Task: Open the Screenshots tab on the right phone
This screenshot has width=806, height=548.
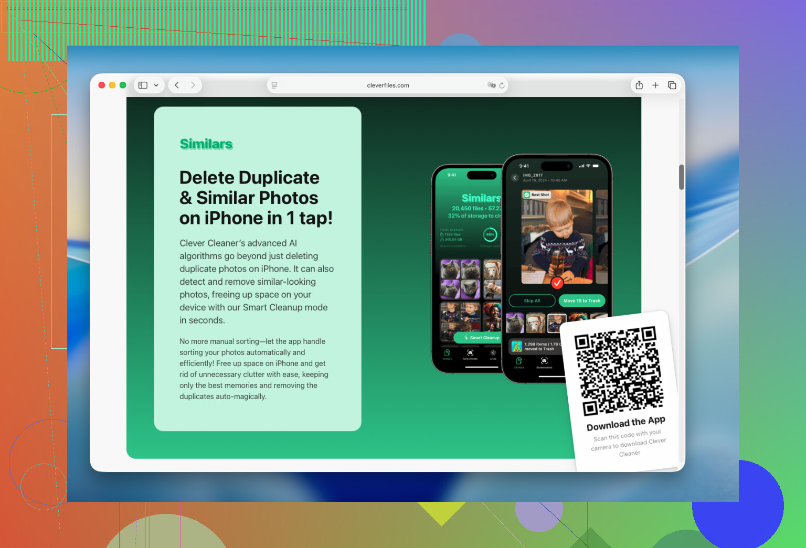Action: 544,363
